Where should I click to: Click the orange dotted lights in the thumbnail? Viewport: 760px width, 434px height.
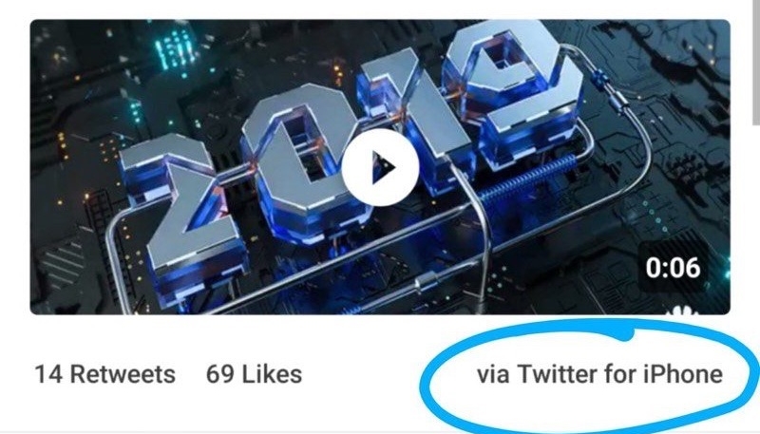pos(63,145)
